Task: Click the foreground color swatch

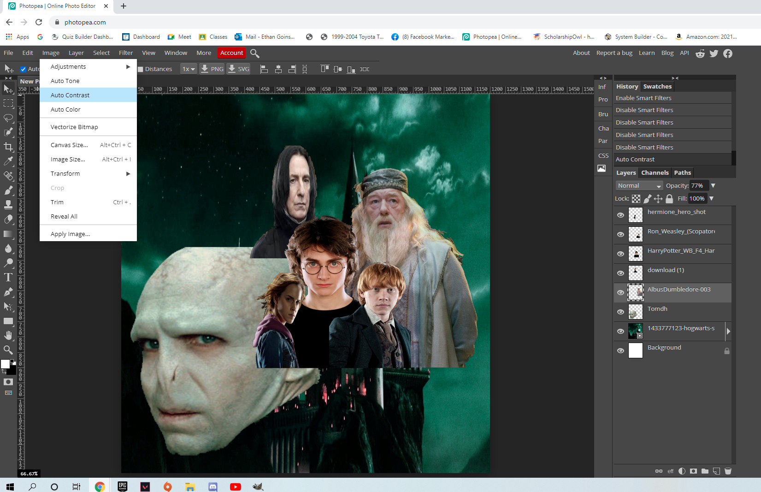Action: [5, 364]
